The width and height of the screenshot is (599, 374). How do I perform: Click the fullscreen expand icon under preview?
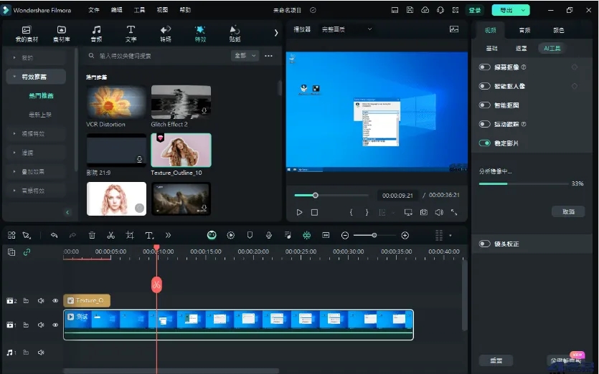tap(454, 212)
